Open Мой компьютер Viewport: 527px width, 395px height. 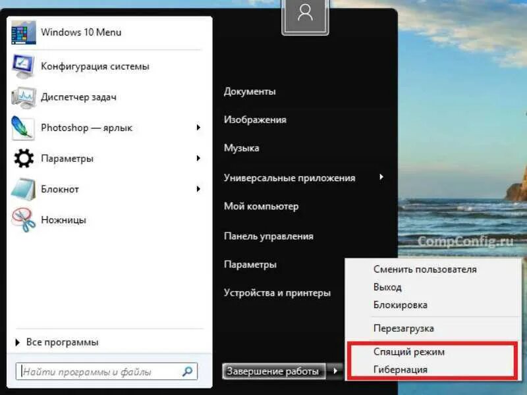[x=261, y=206]
